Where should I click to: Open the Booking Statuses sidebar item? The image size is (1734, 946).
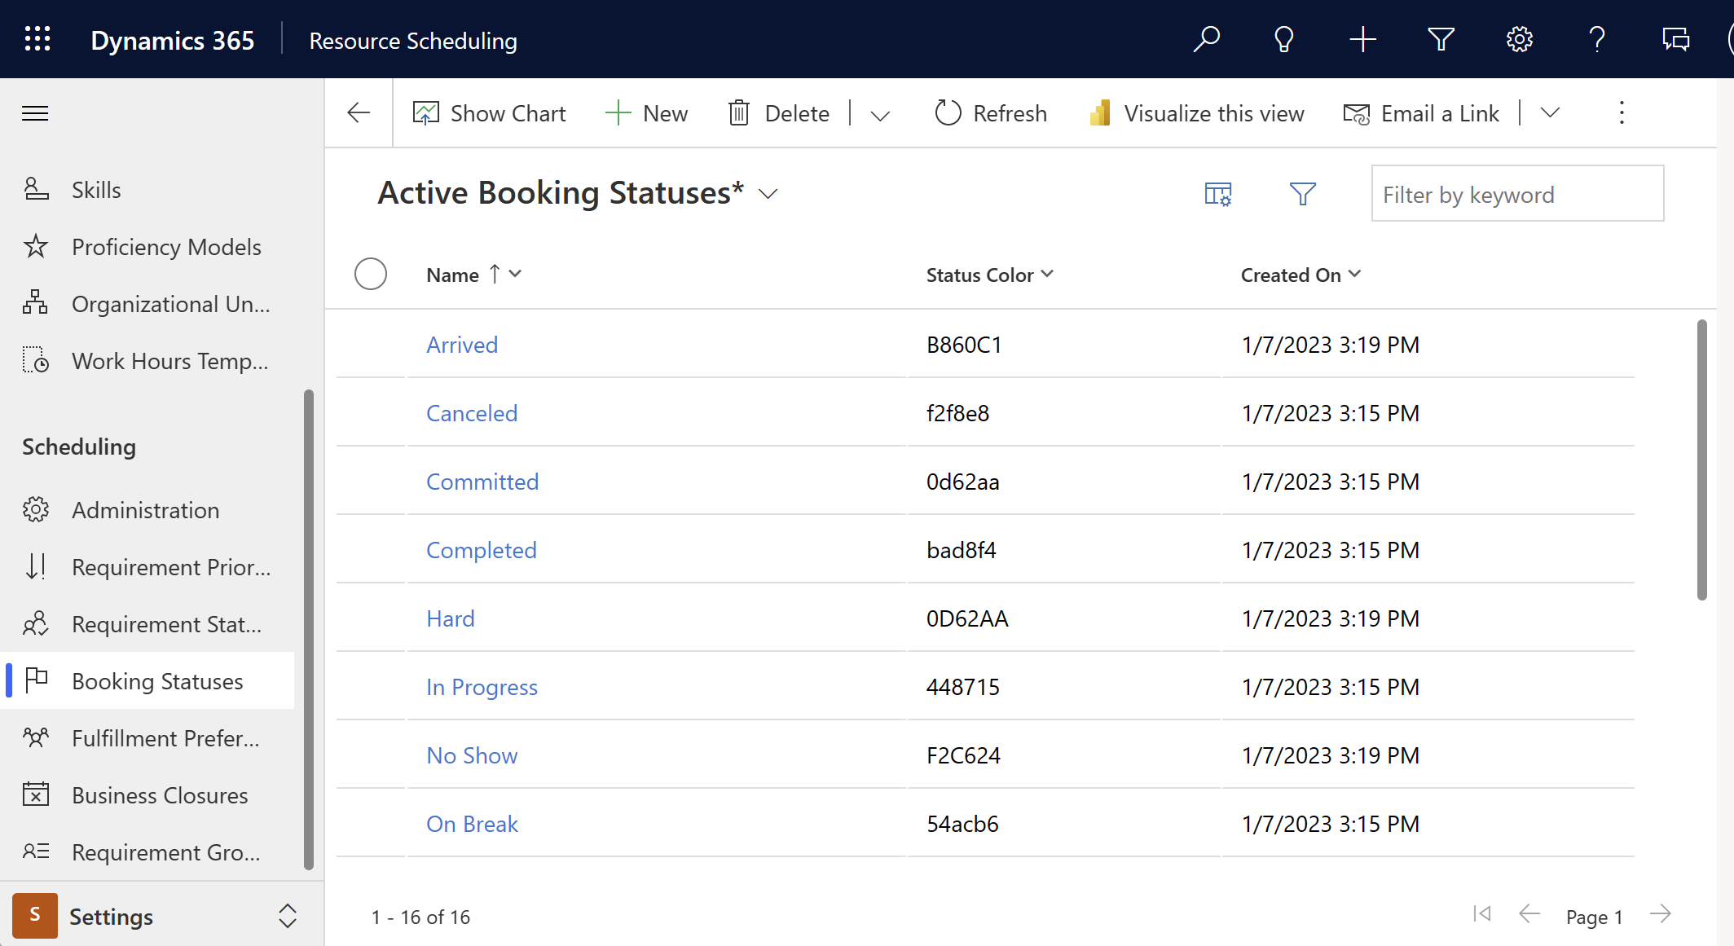(x=157, y=680)
